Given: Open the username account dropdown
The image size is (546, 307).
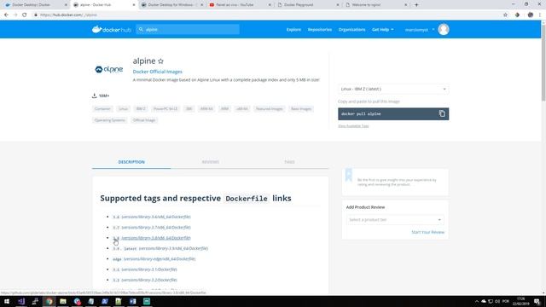Looking at the screenshot, I should (420, 30).
